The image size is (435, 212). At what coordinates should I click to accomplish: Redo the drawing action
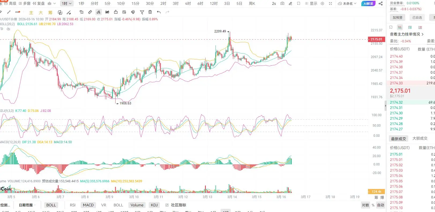pyautogui.click(x=168, y=12)
